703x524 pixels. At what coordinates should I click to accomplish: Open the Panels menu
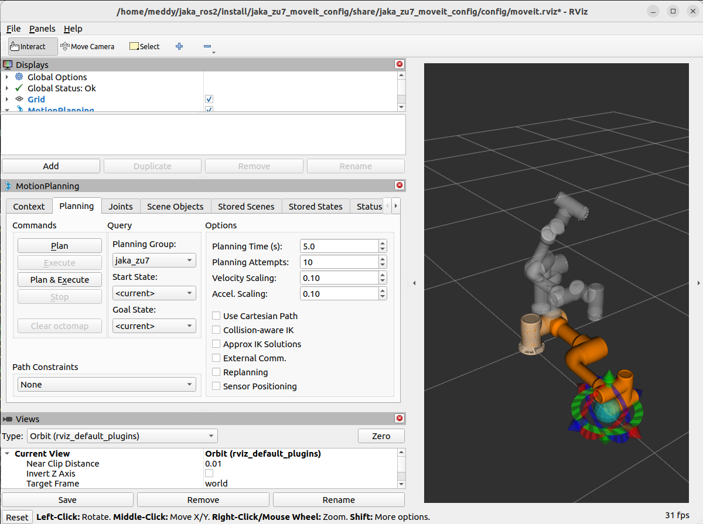[x=42, y=28]
